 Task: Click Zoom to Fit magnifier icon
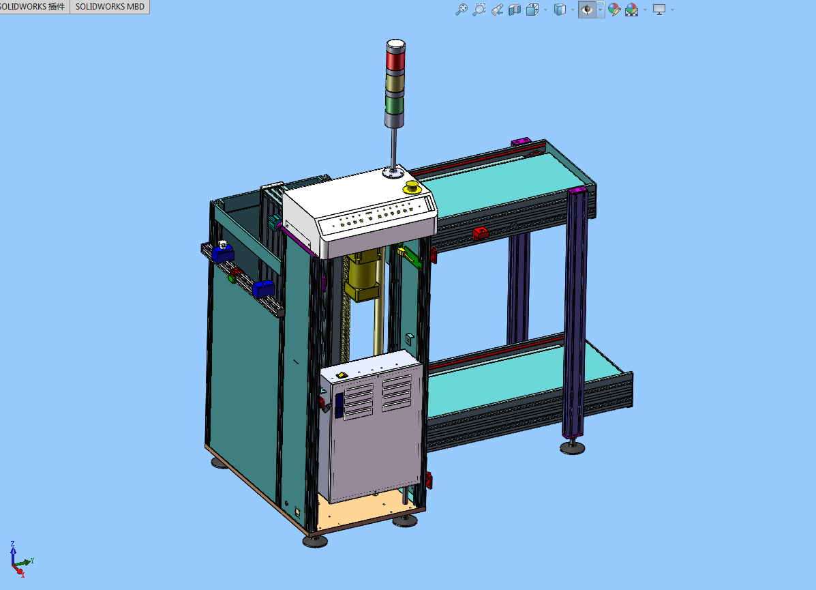pos(462,10)
